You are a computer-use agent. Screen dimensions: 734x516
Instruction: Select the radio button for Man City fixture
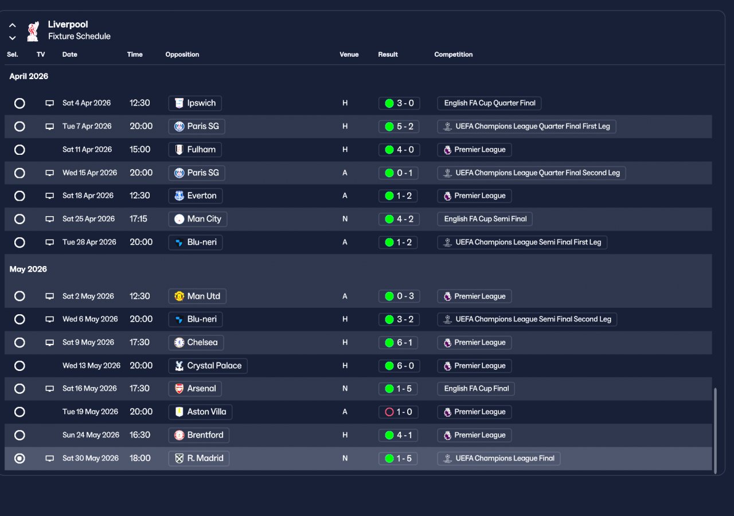point(19,219)
